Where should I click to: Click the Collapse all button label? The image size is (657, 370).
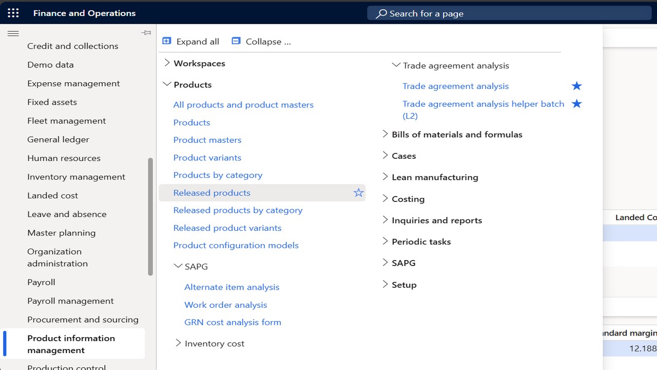point(268,42)
